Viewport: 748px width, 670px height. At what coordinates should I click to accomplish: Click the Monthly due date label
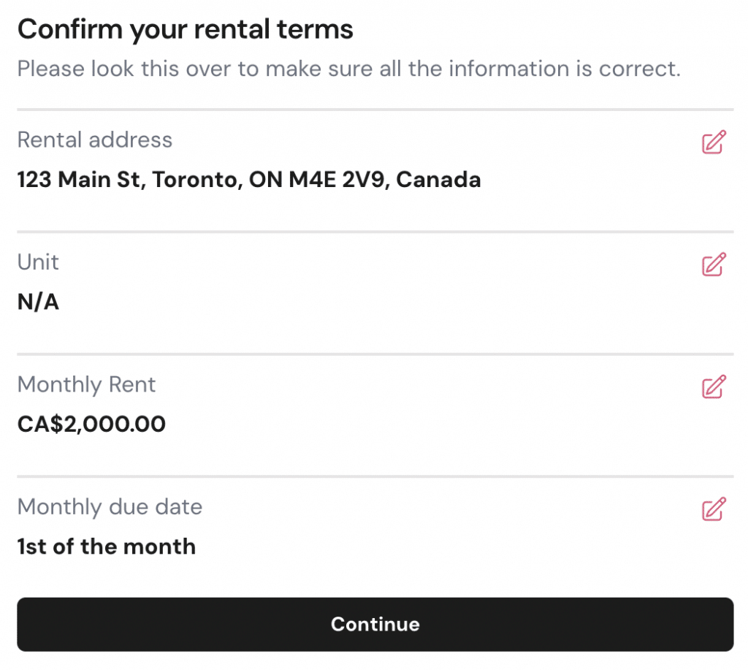(110, 507)
